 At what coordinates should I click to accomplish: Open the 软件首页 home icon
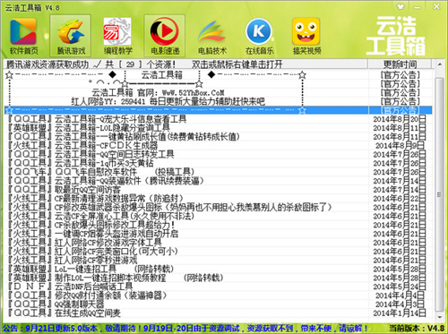pyautogui.click(x=23, y=36)
